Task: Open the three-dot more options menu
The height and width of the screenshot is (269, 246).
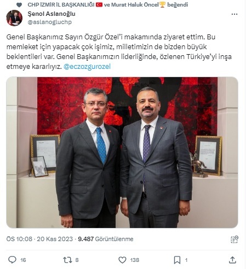Action: pos(234,14)
